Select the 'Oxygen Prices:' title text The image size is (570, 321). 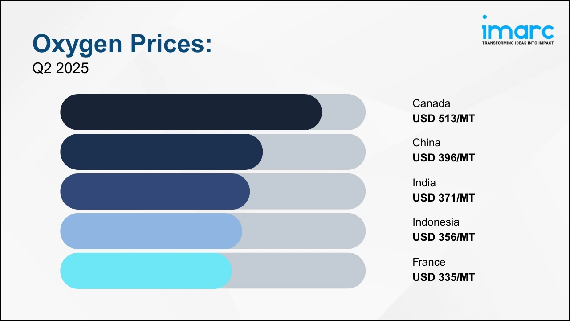(x=122, y=44)
